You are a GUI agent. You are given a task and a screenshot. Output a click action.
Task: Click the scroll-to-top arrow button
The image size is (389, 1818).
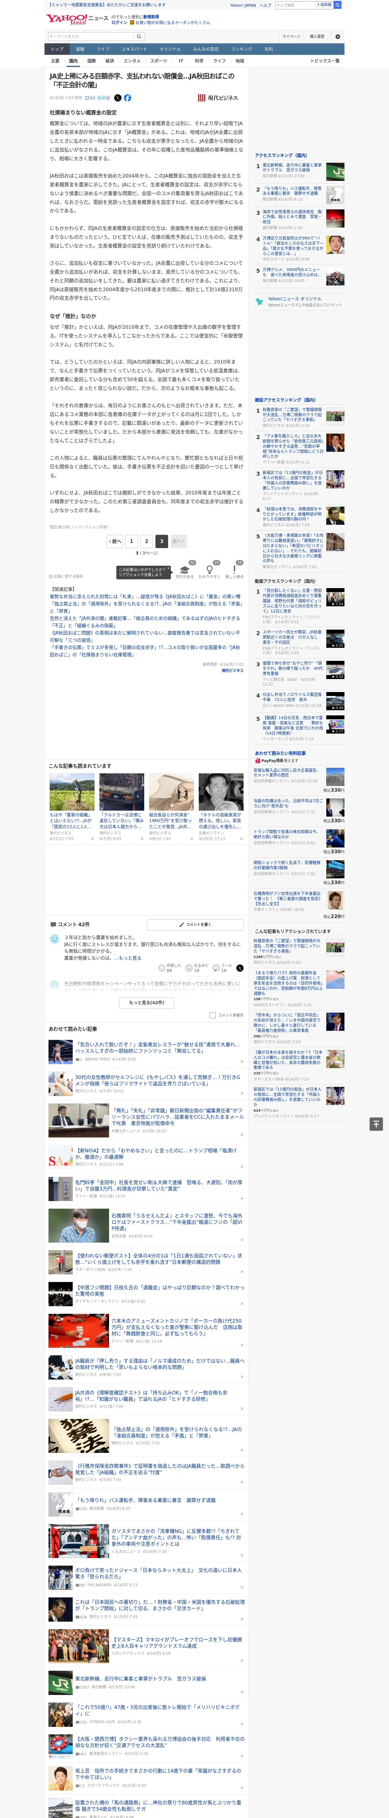pos(376,1124)
